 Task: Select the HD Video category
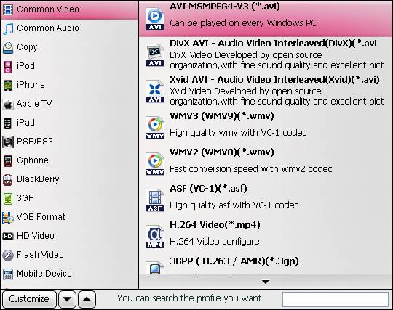tap(69, 236)
